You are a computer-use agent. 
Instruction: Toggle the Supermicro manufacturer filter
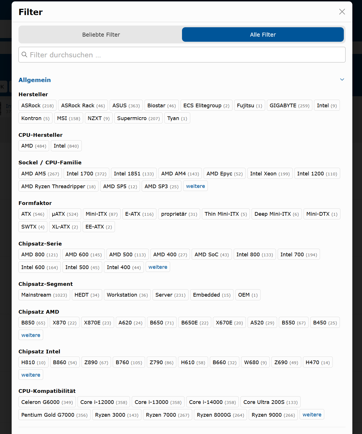(x=138, y=118)
